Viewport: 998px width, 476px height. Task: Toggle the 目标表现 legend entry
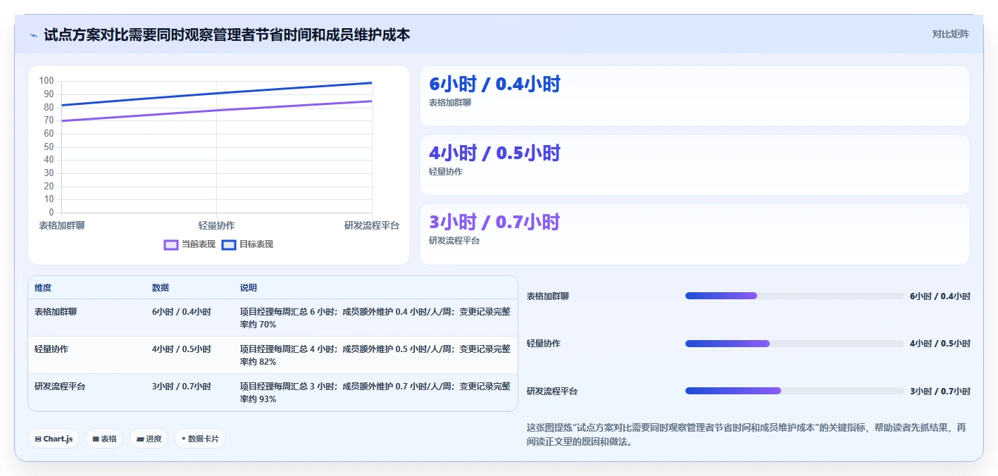coord(247,244)
